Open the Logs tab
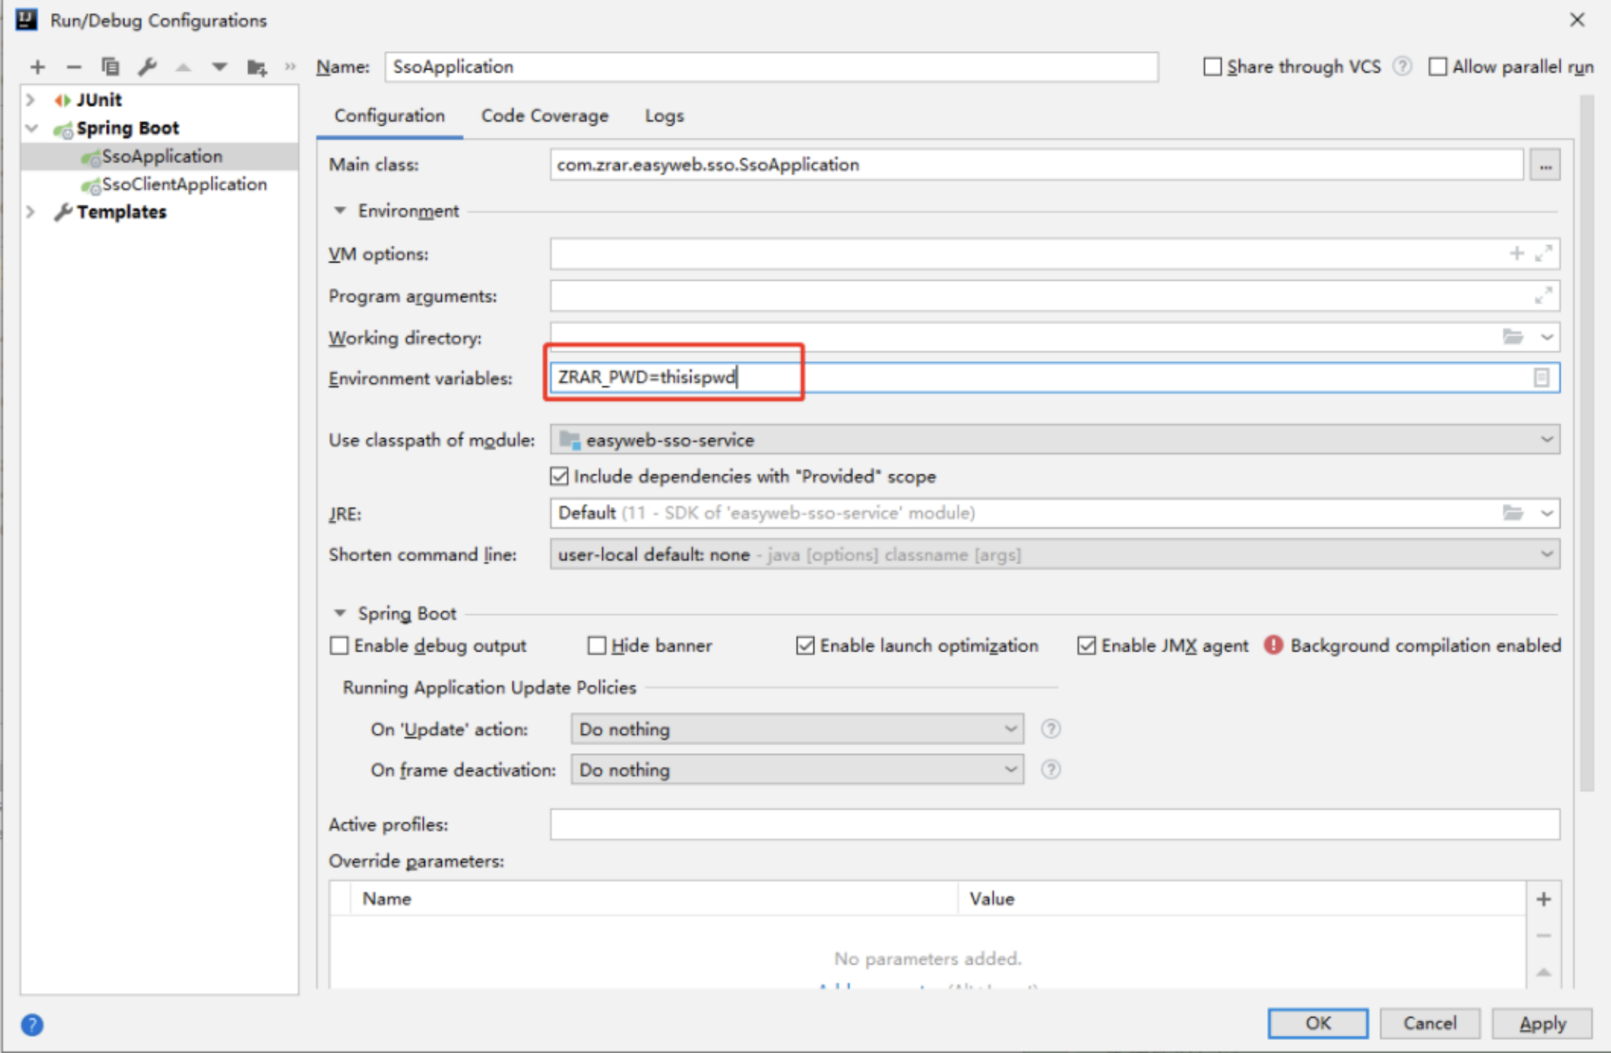Image resolution: width=1611 pixels, height=1053 pixels. click(x=663, y=116)
